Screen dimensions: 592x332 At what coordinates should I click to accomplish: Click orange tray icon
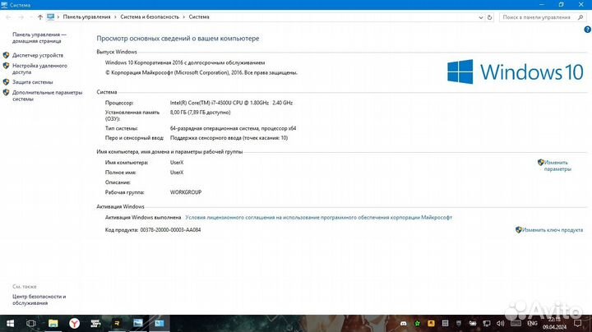pyautogui.click(x=431, y=323)
